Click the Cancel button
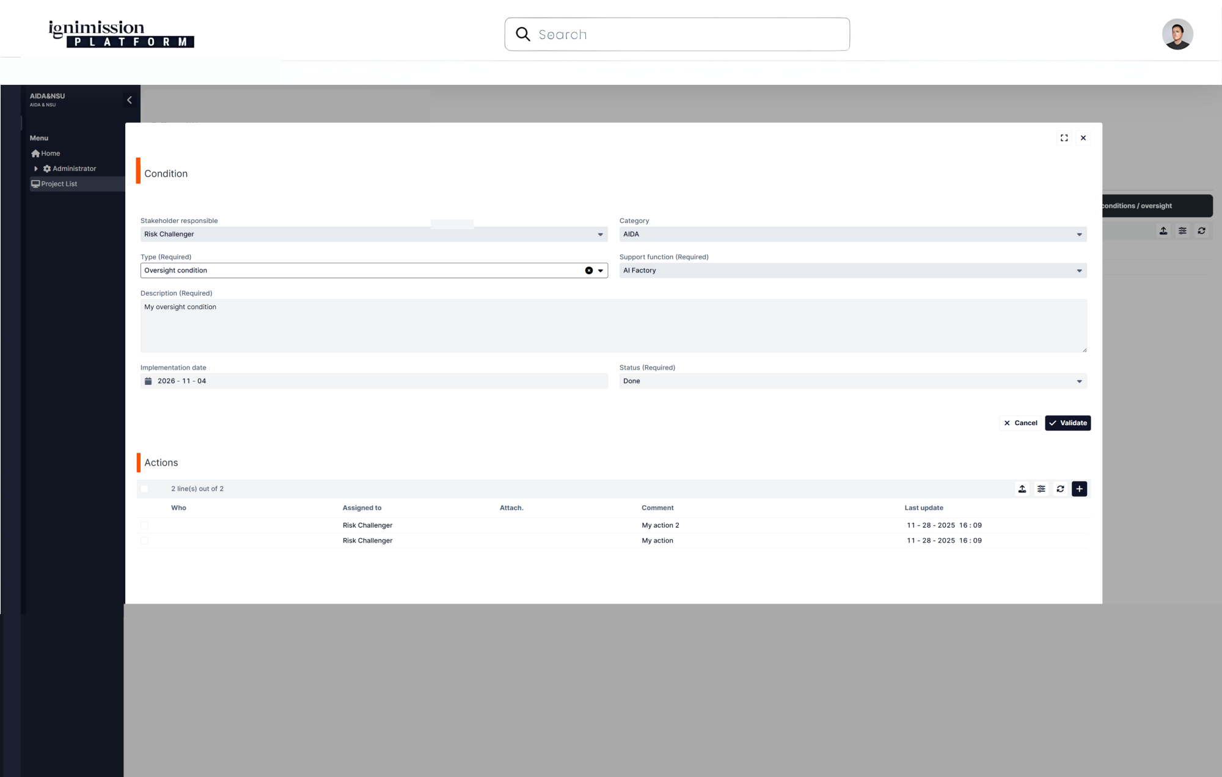Screen dimensions: 1222x777 tap(1020, 423)
